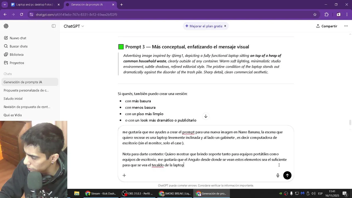Open the Qué es Vidia chat
Image resolution: width=352 pixels, height=198 pixels.
pos(30,115)
